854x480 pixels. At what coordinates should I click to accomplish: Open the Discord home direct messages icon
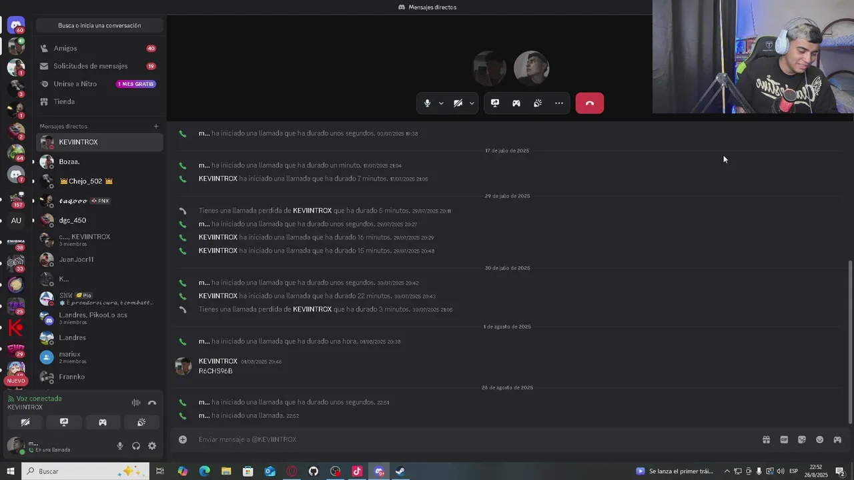point(16,25)
